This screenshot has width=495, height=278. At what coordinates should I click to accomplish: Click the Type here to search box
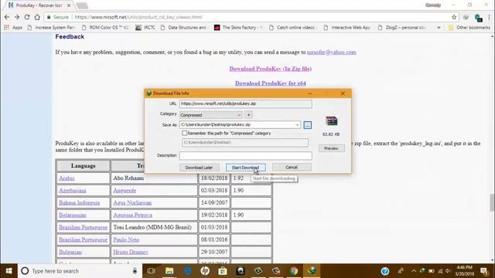coord(80,271)
